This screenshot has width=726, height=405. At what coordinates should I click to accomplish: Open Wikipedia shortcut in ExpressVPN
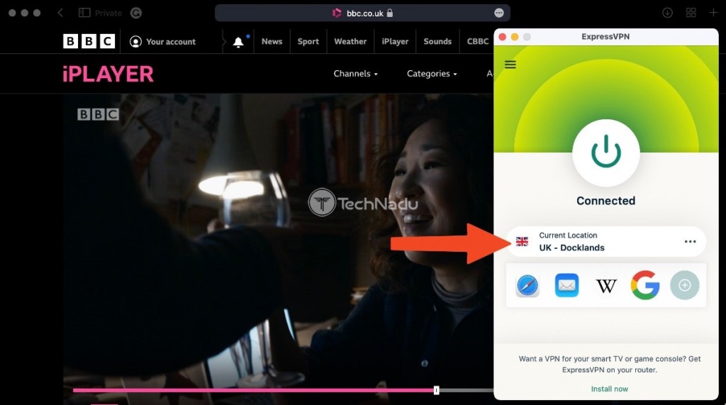(x=606, y=286)
